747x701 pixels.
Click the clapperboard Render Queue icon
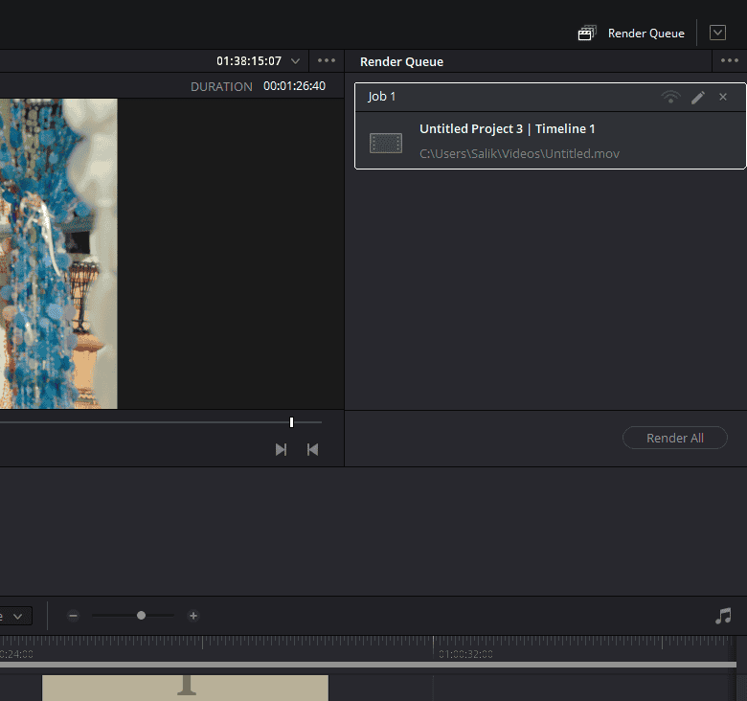tap(586, 34)
